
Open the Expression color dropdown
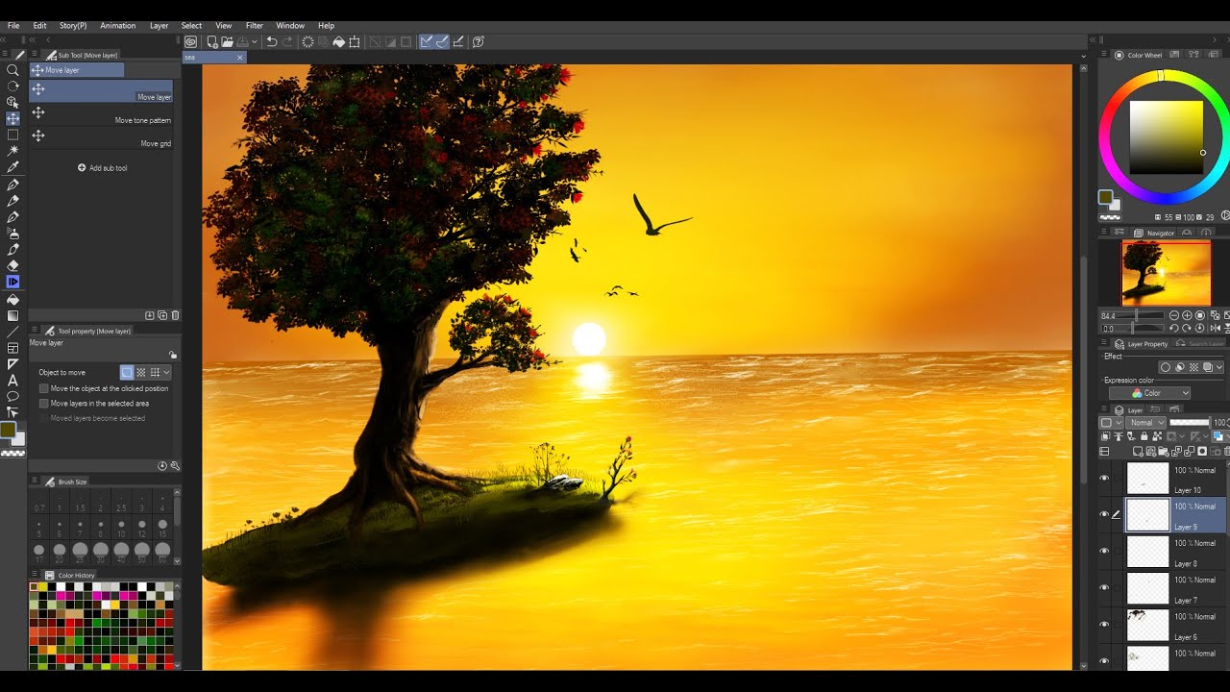pos(1150,393)
